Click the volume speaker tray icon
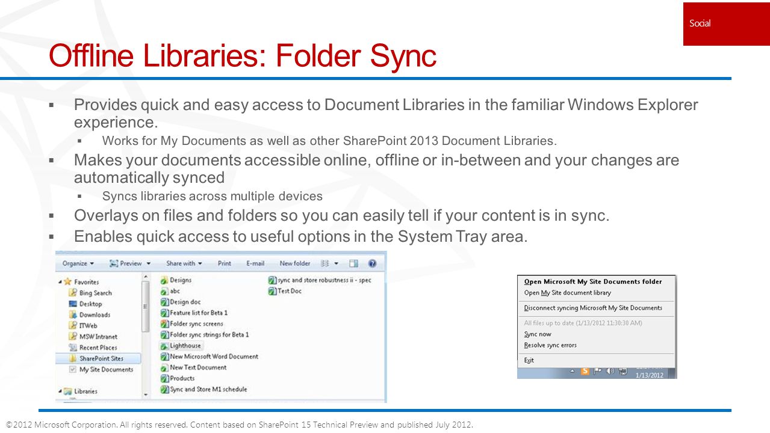 [611, 371]
